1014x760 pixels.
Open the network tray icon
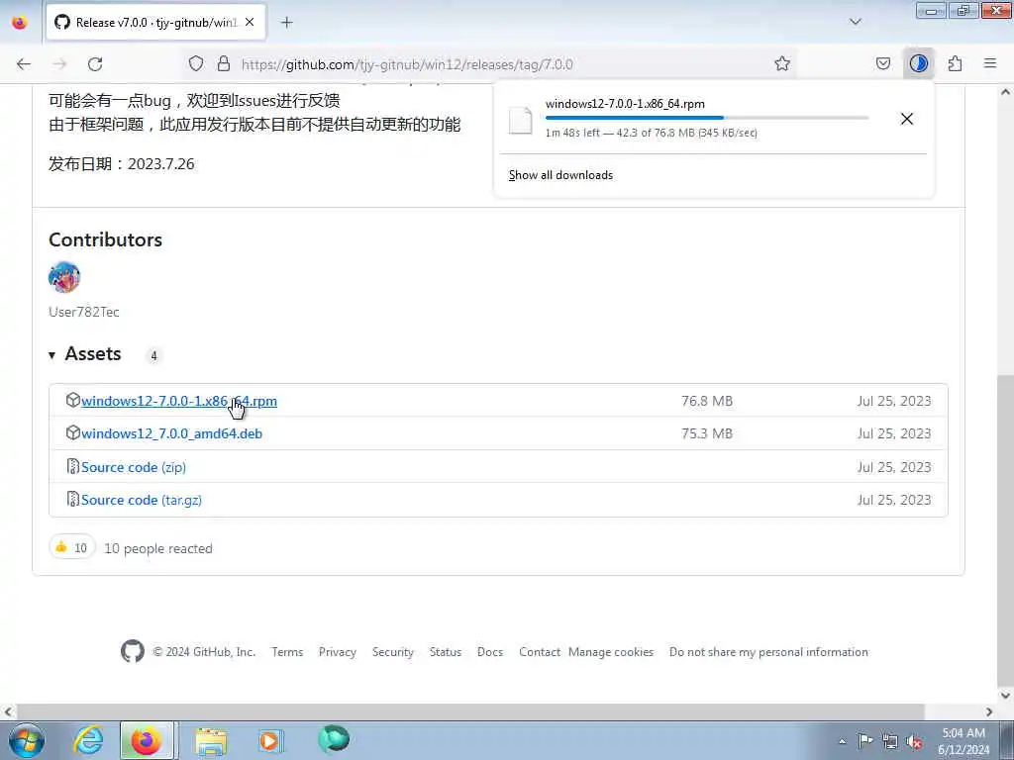tap(890, 741)
